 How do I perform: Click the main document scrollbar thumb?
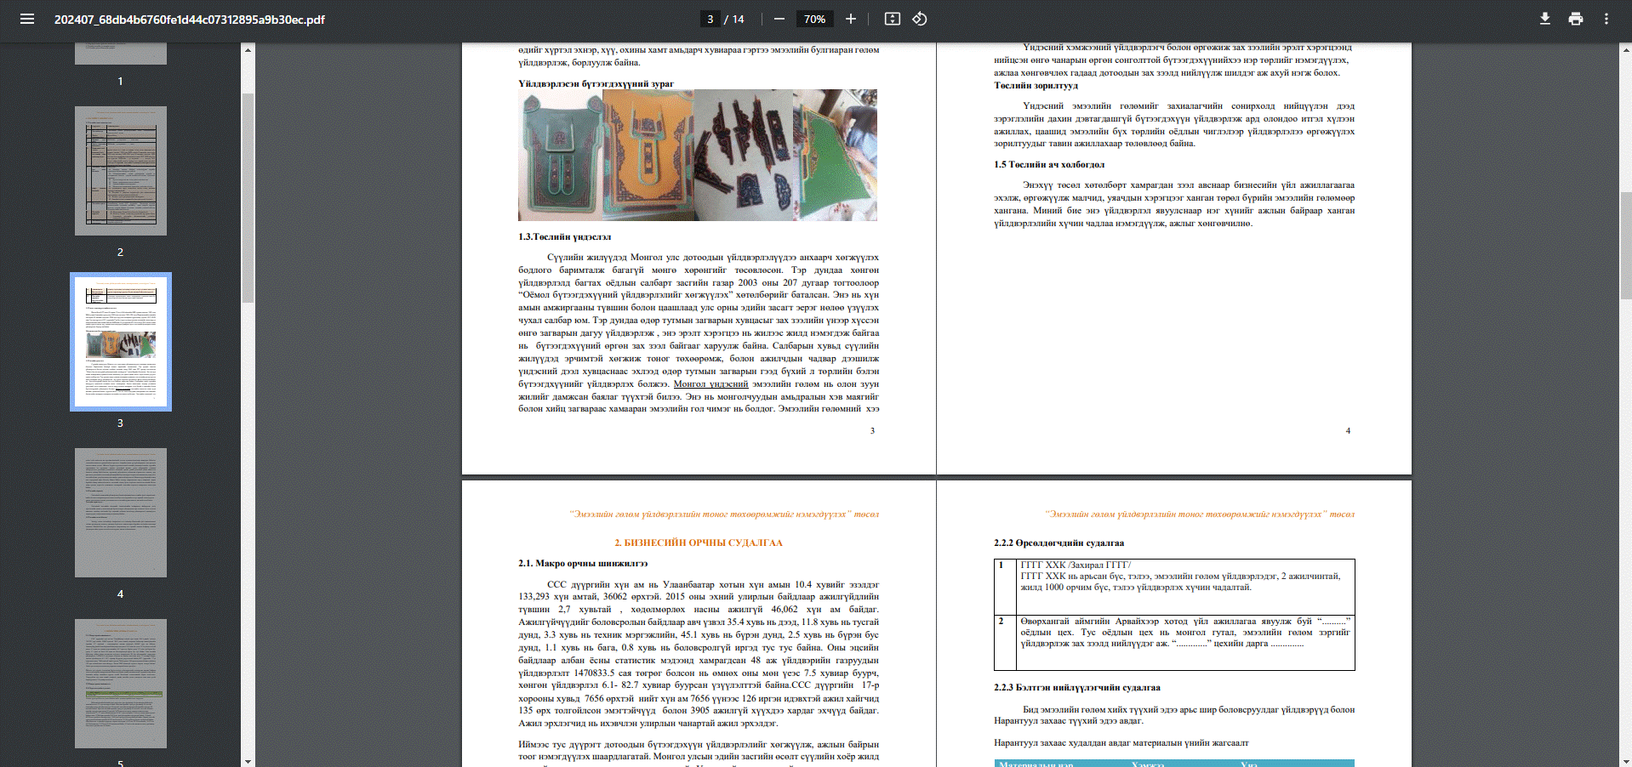pos(1626,246)
